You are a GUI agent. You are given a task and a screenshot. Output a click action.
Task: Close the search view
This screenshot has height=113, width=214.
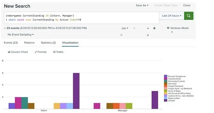[x=187, y=5]
